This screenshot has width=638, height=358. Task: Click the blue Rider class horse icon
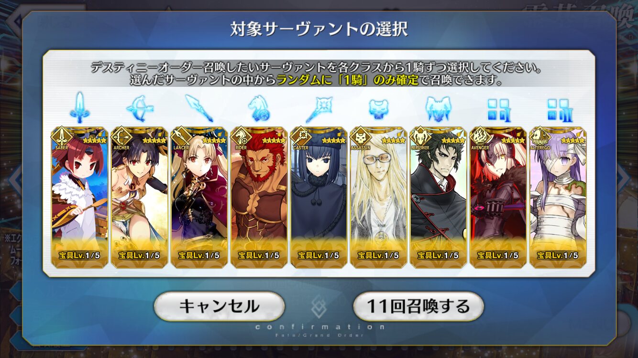coord(259,109)
